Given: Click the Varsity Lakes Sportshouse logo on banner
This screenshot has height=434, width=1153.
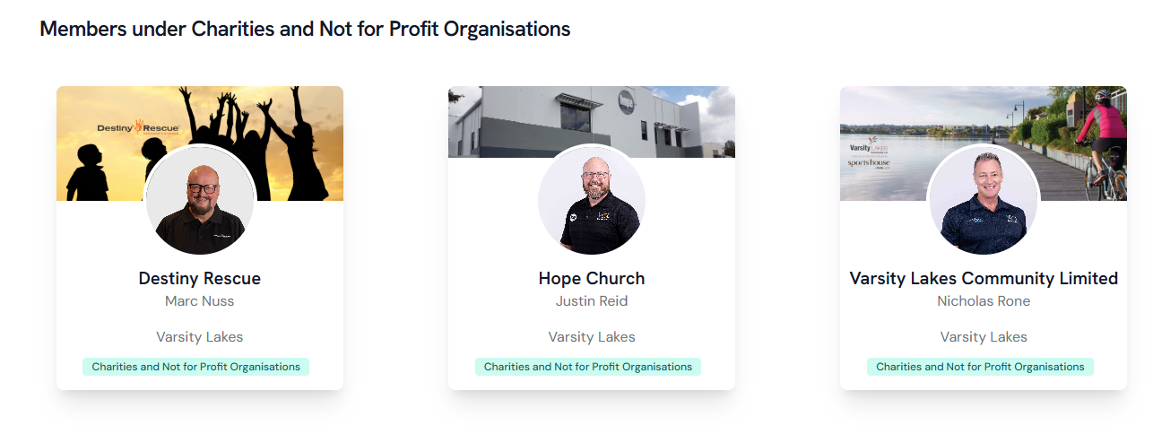Looking at the screenshot, I should point(867,152).
